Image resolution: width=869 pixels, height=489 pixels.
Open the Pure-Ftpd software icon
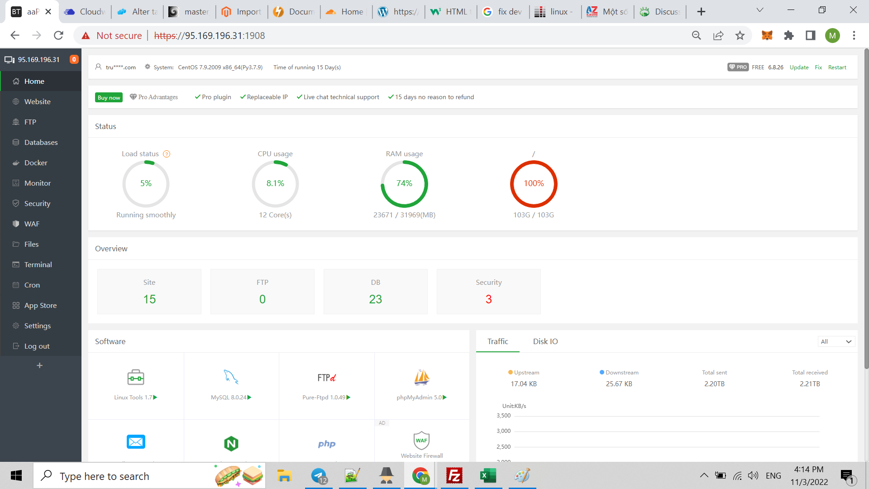[x=326, y=378]
